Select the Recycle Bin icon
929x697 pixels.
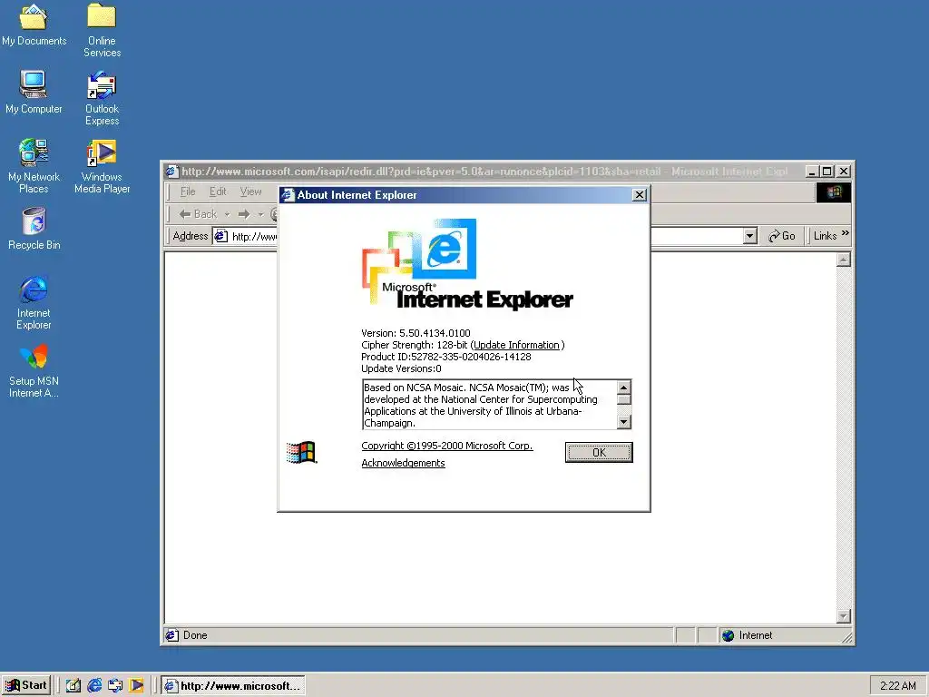pos(34,229)
